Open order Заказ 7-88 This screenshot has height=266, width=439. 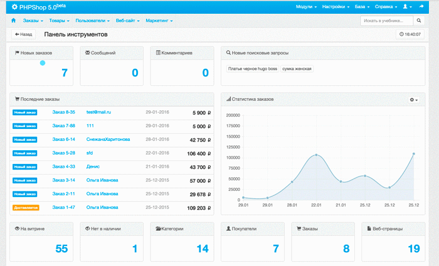coord(63,126)
